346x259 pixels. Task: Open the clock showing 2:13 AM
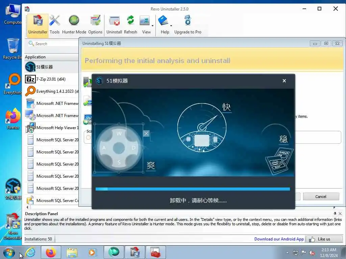point(328,253)
